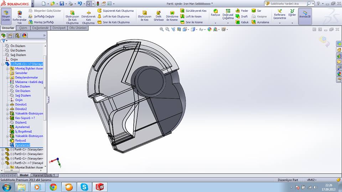The width and height of the screenshot is (342, 192).
Task: Click the Kabuk shell tool
Action: [x=242, y=22]
